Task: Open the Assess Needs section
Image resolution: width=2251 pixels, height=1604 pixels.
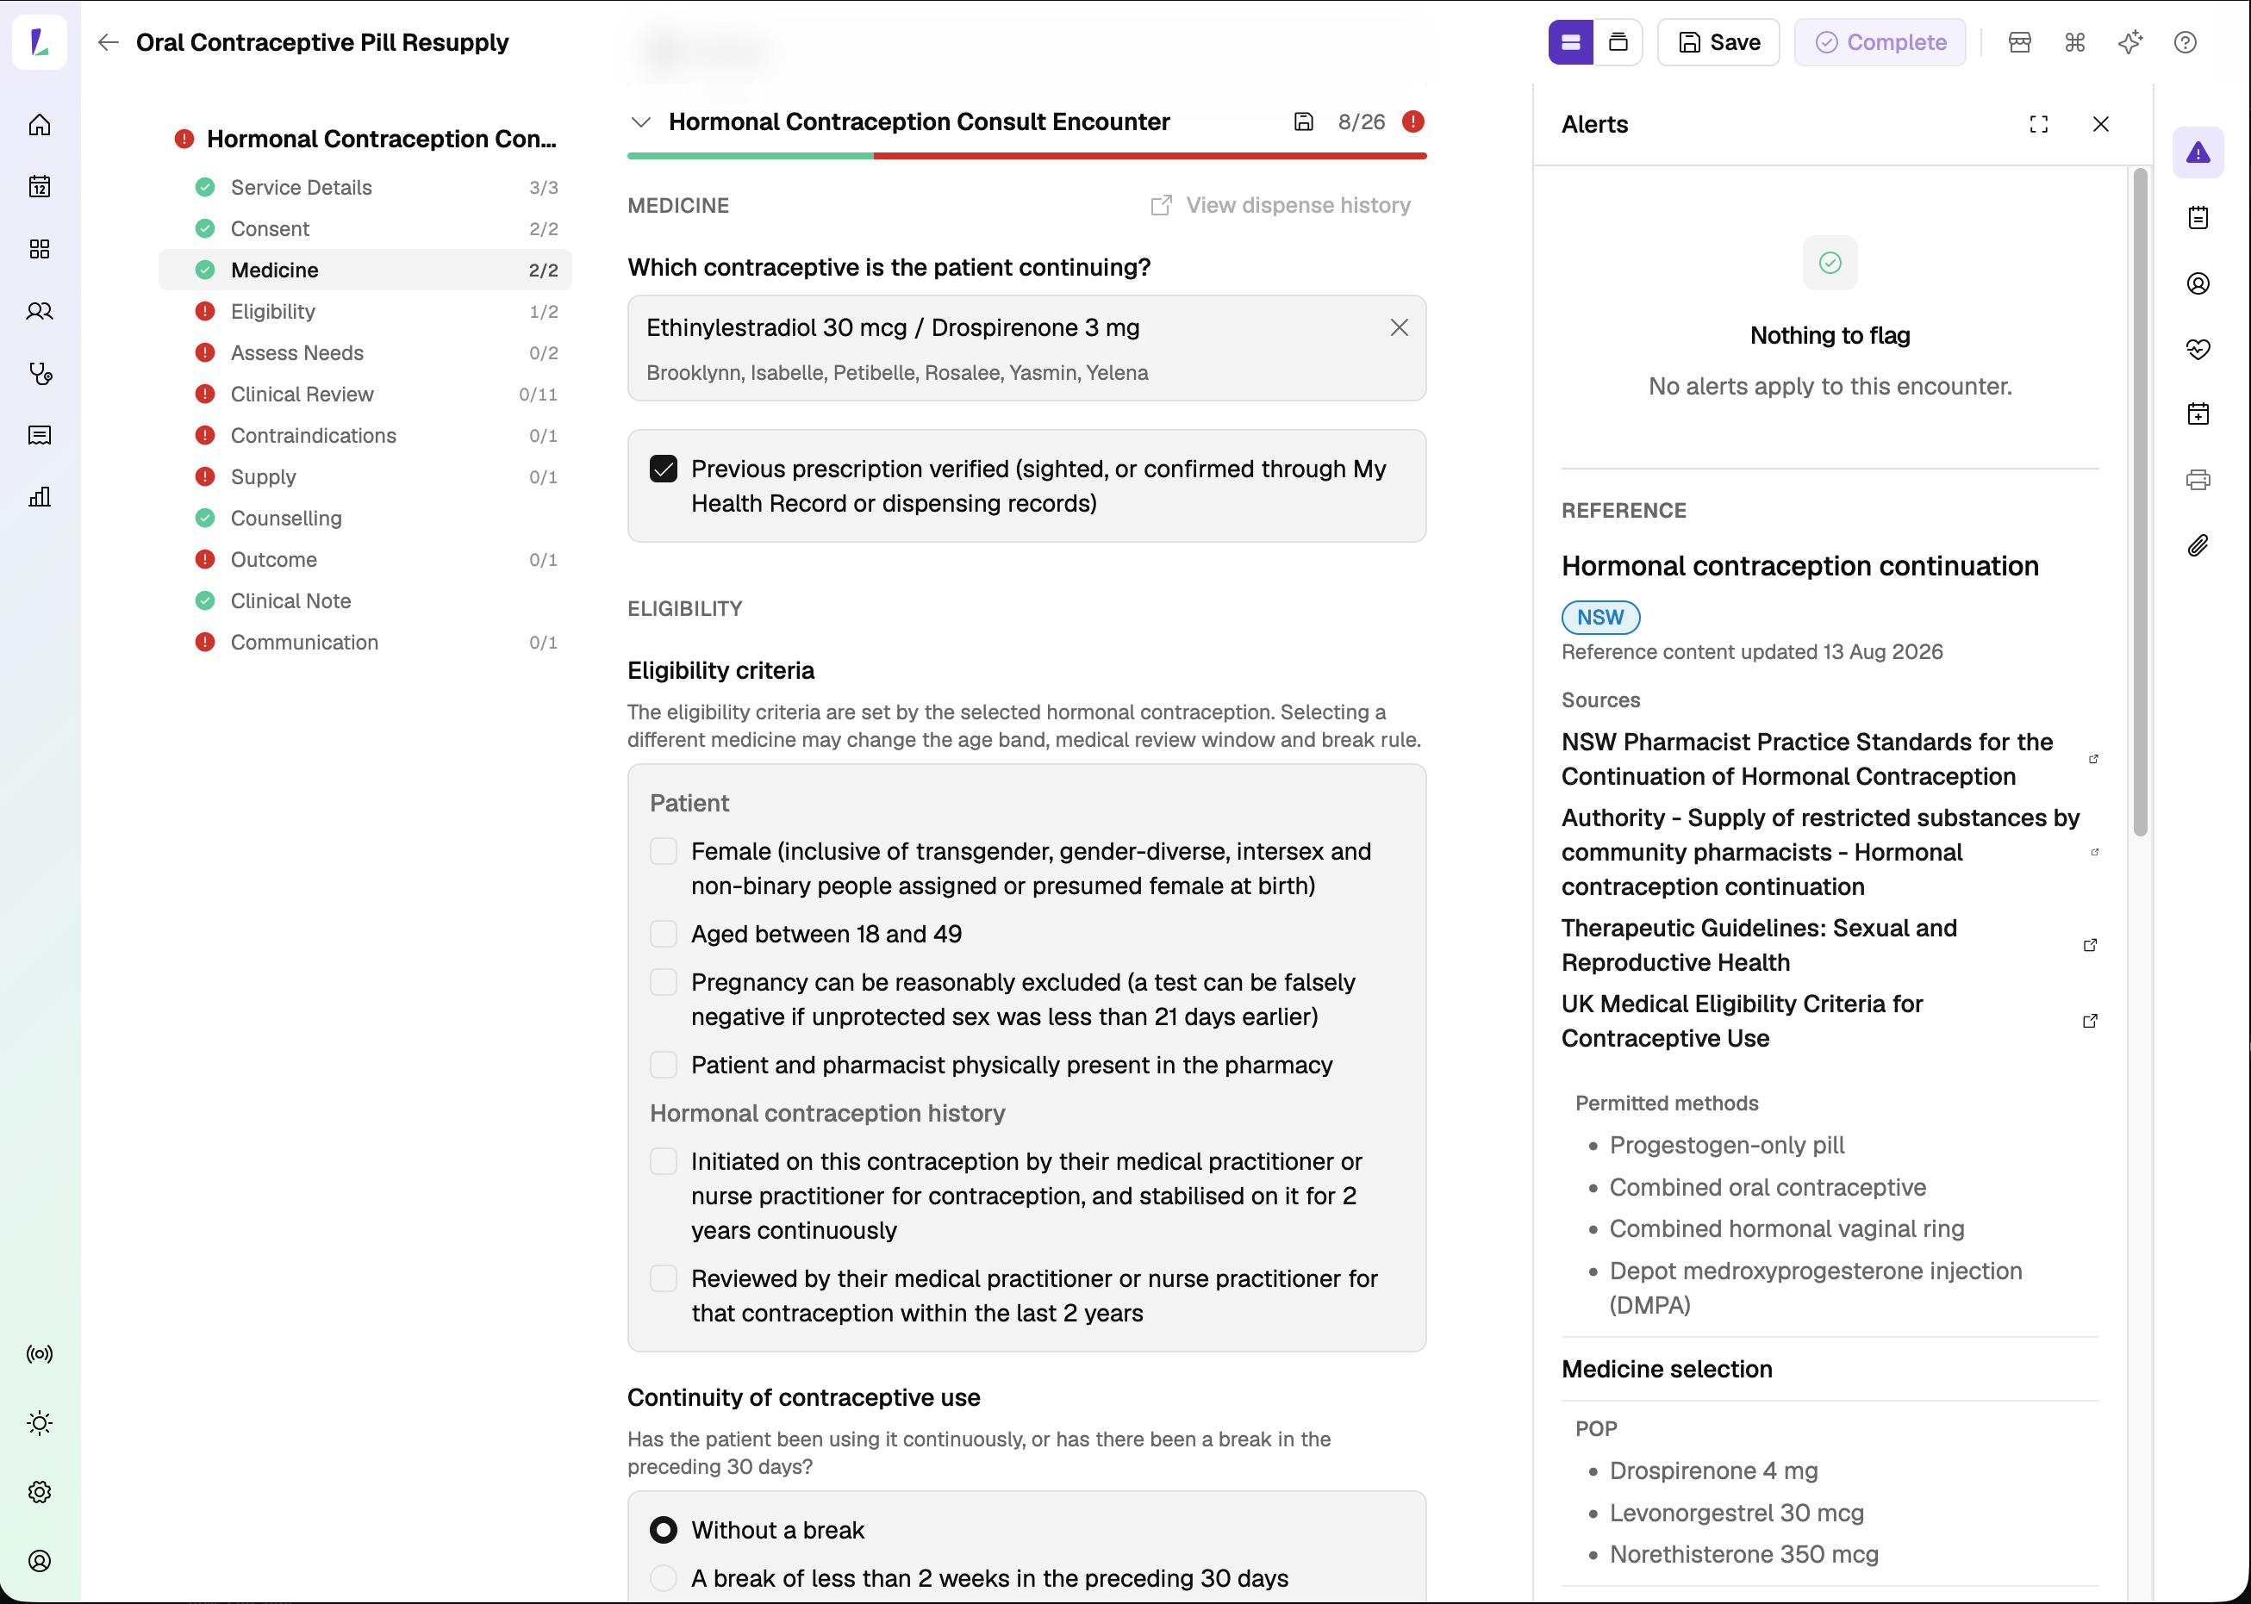Action: coord(365,353)
